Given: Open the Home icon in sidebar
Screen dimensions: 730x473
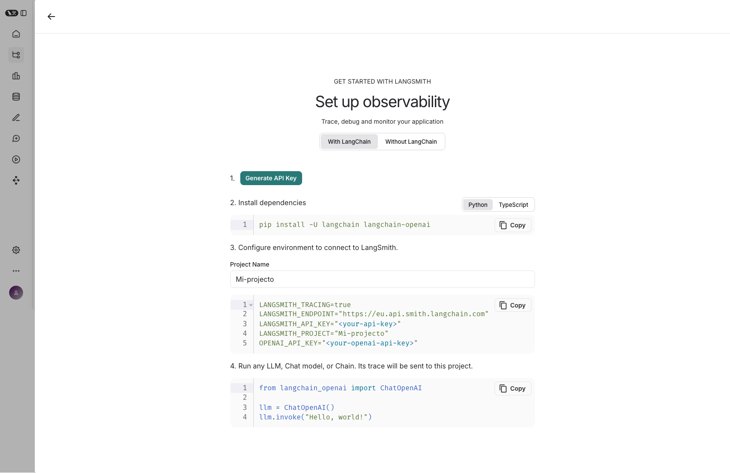Looking at the screenshot, I should pos(16,34).
